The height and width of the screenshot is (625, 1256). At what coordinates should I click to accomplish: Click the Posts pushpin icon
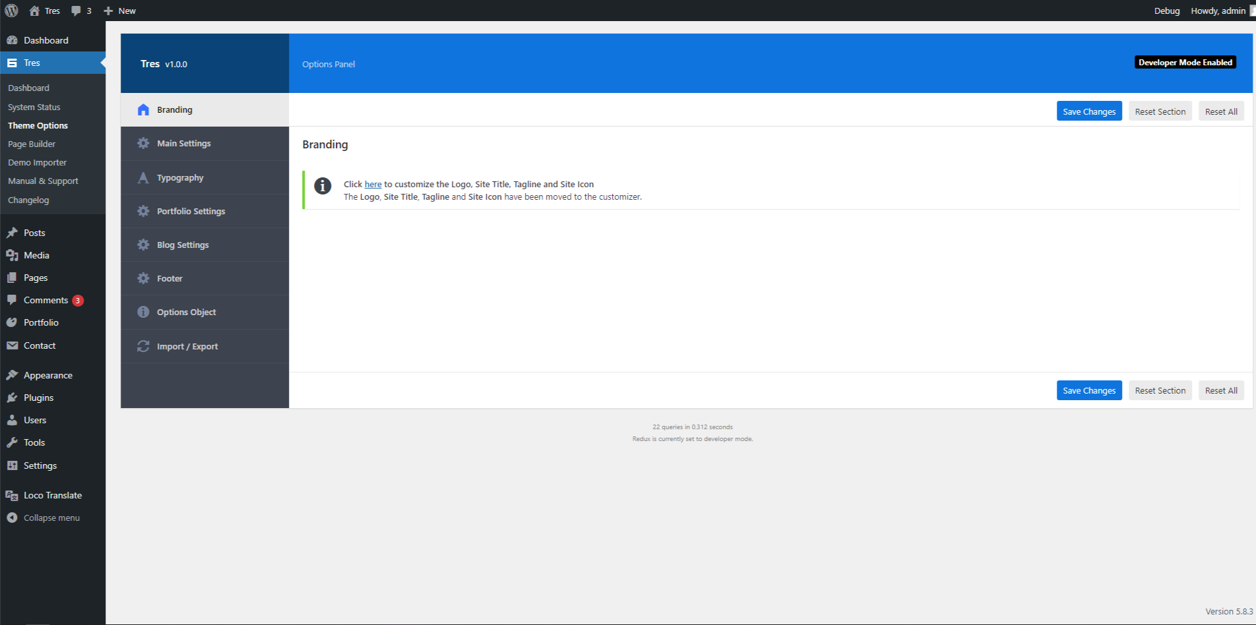pyautogui.click(x=12, y=233)
